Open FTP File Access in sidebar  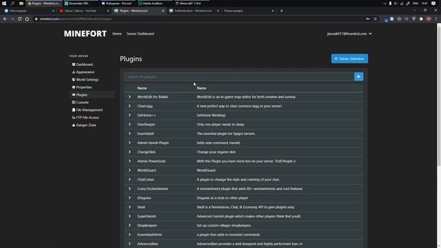(85, 118)
